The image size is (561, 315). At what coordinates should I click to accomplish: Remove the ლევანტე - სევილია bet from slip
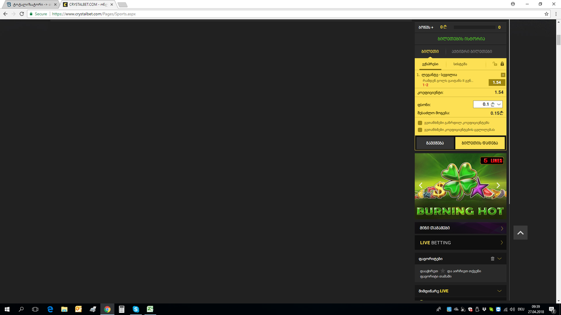click(503, 75)
